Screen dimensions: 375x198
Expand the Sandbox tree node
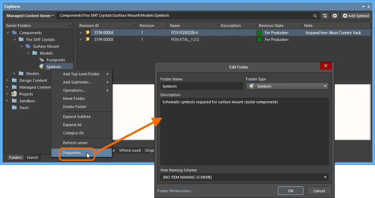(7, 101)
